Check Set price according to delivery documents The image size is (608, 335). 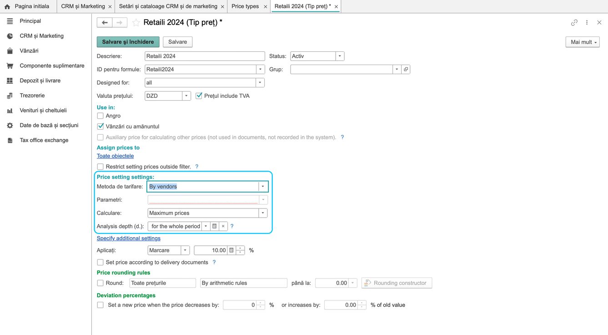(100, 262)
